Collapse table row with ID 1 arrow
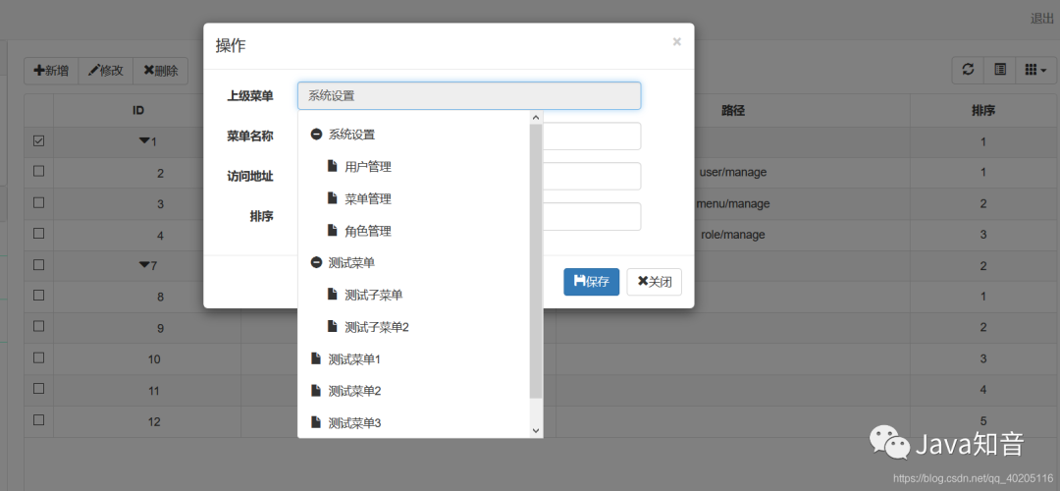 (144, 141)
